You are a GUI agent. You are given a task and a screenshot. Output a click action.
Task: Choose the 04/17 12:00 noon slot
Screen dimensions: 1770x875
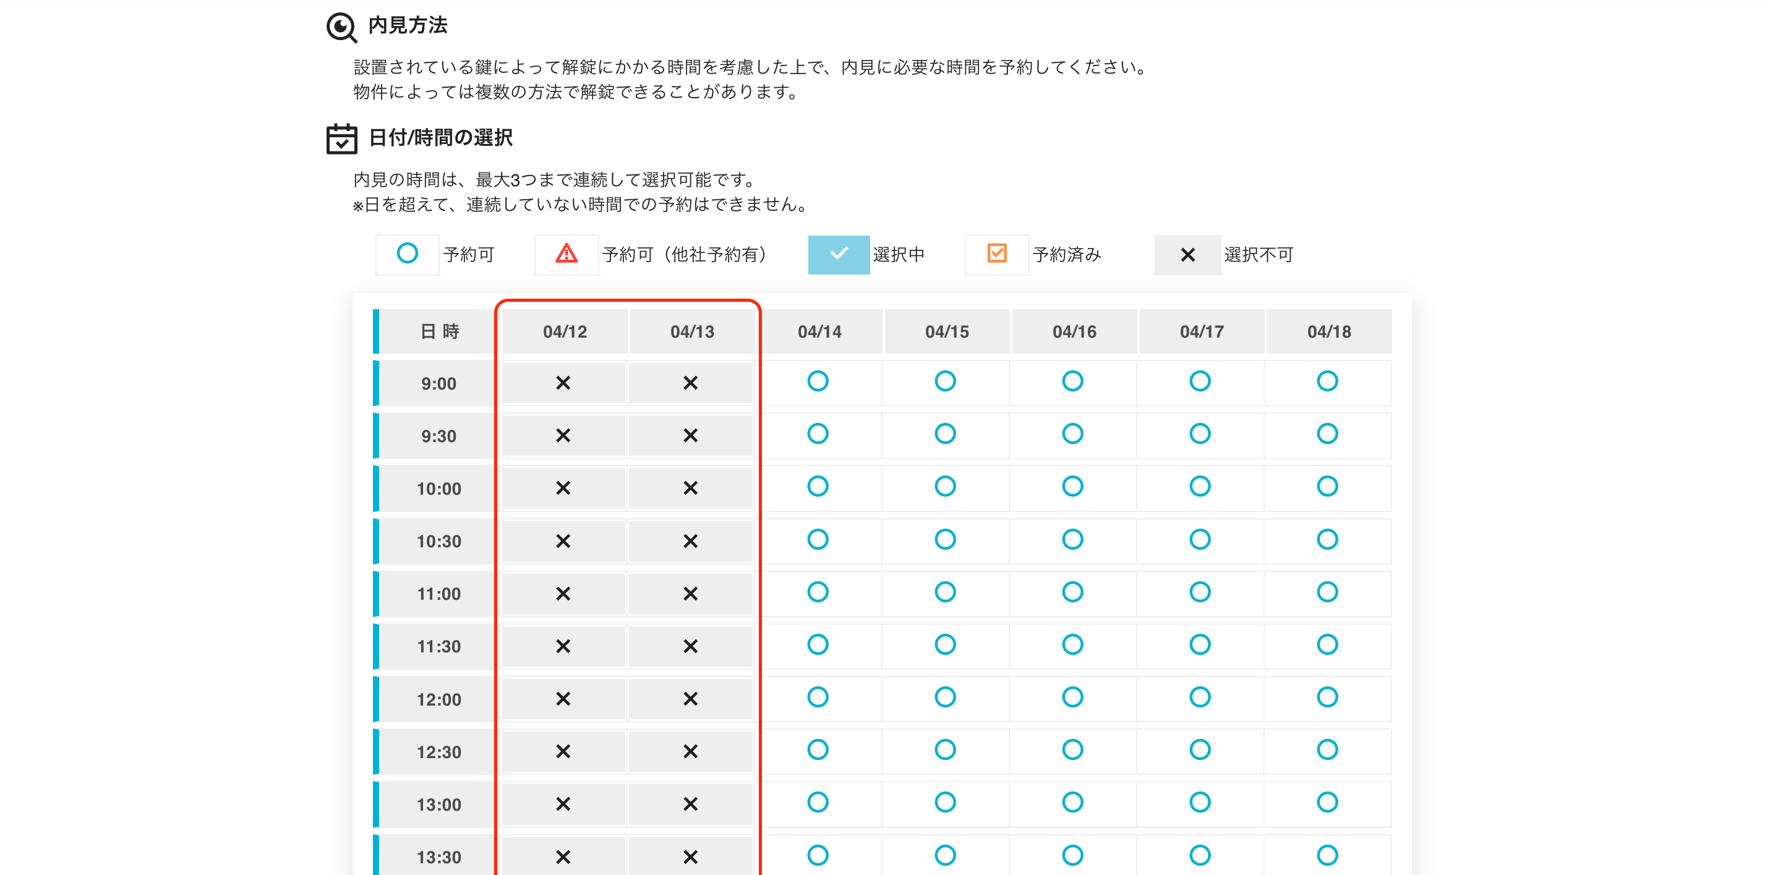tap(1200, 698)
